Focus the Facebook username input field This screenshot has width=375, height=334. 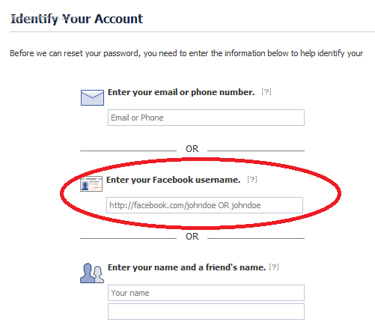pyautogui.click(x=204, y=205)
